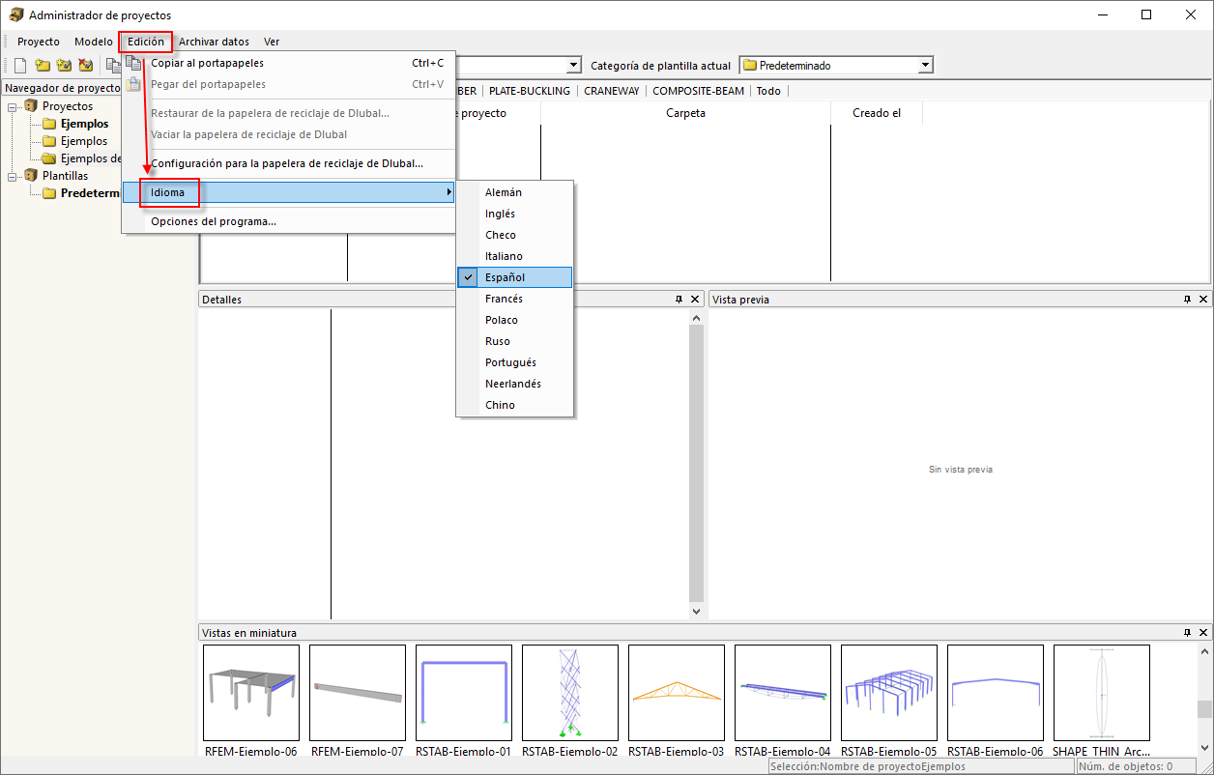Sort by the Carpeta column header

point(685,113)
